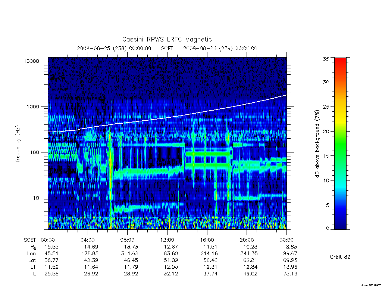Click the 'Lon' row label
382x287 pixels.
point(31,254)
